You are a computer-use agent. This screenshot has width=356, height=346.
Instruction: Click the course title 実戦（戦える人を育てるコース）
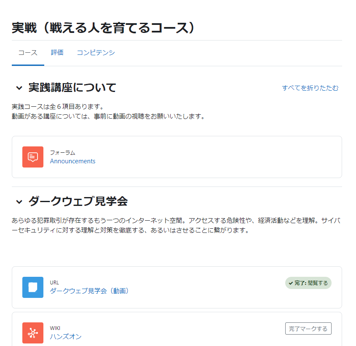[103, 28]
